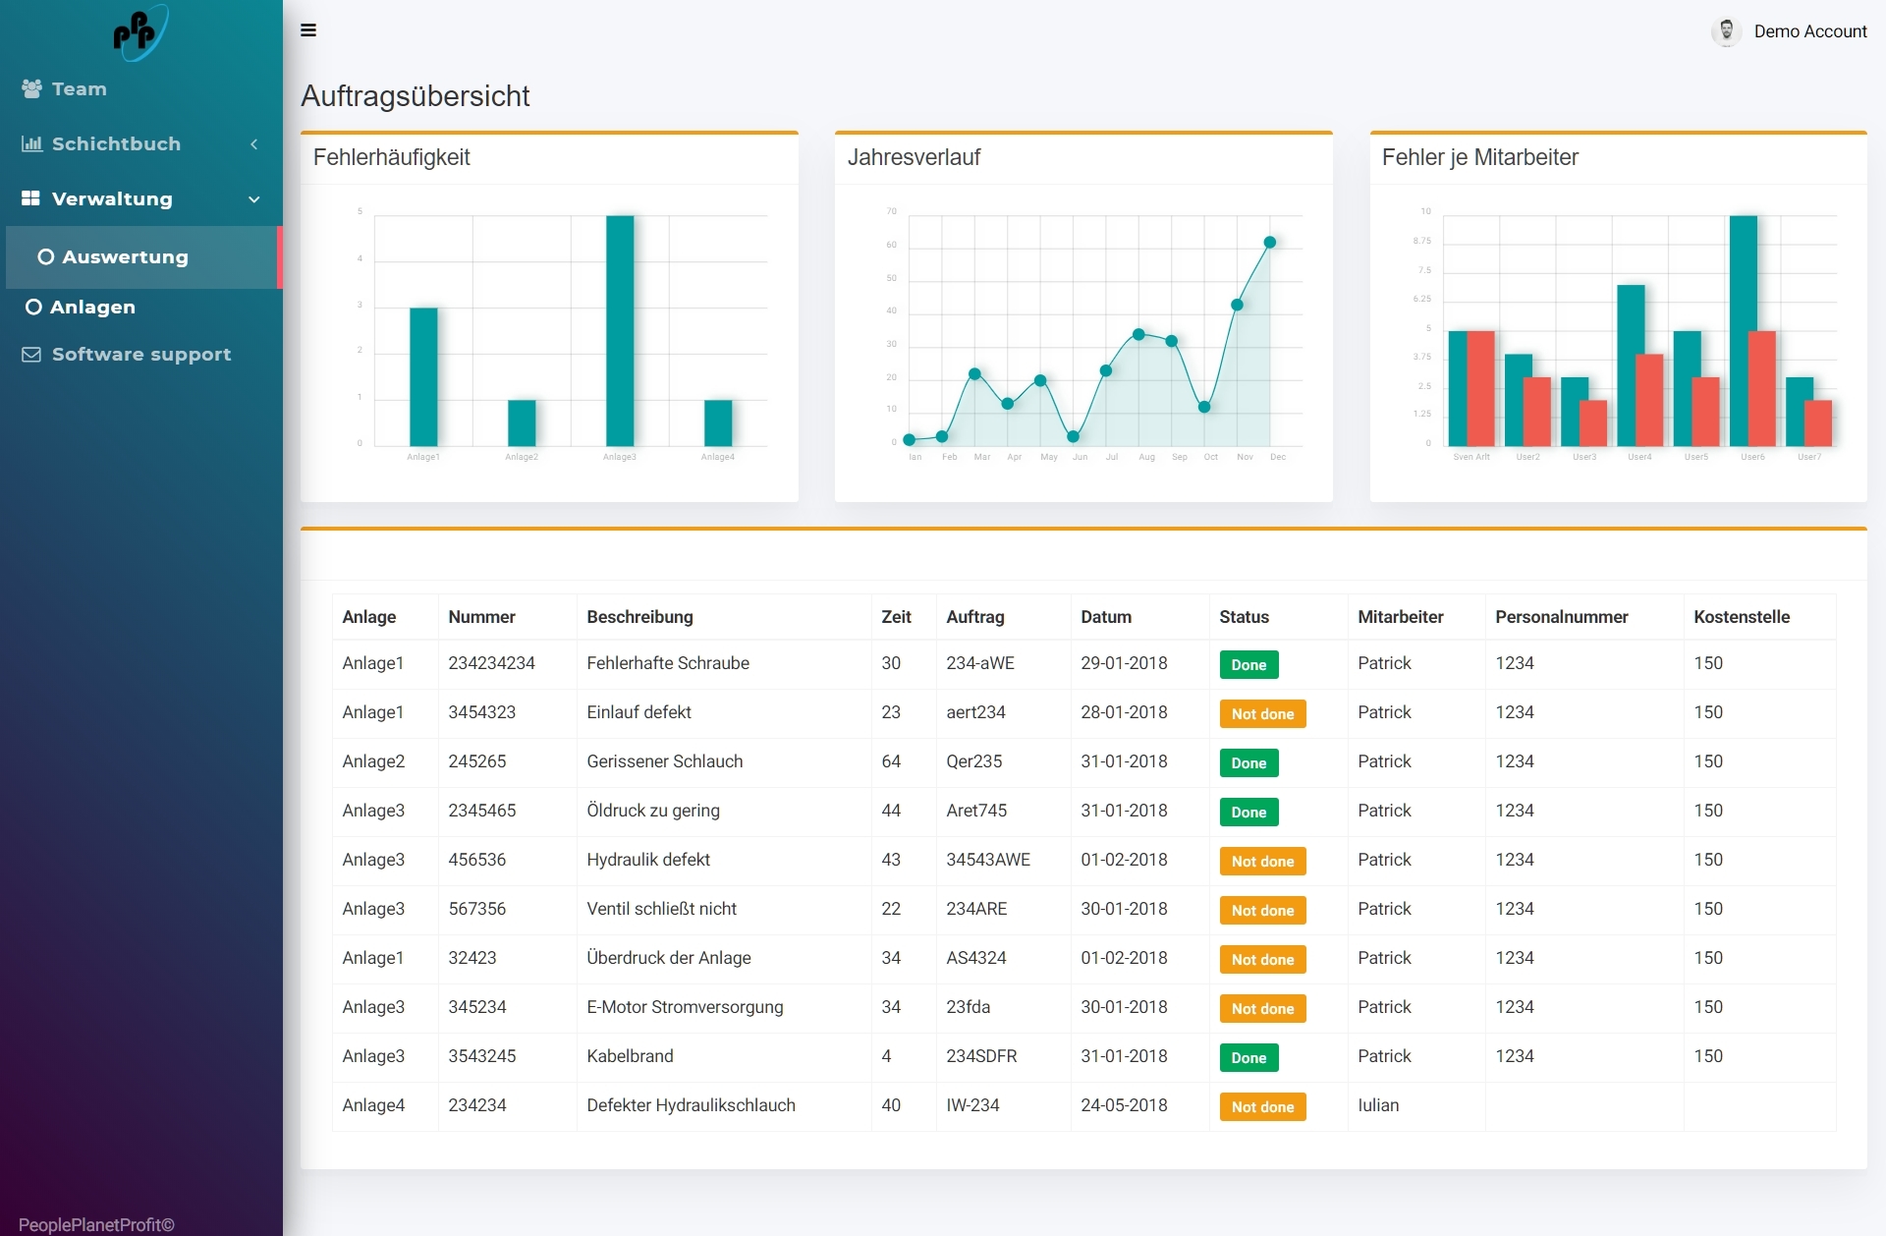Expand the Schichtbuch submenu chevron
The height and width of the screenshot is (1236, 1886).
pos(253,144)
